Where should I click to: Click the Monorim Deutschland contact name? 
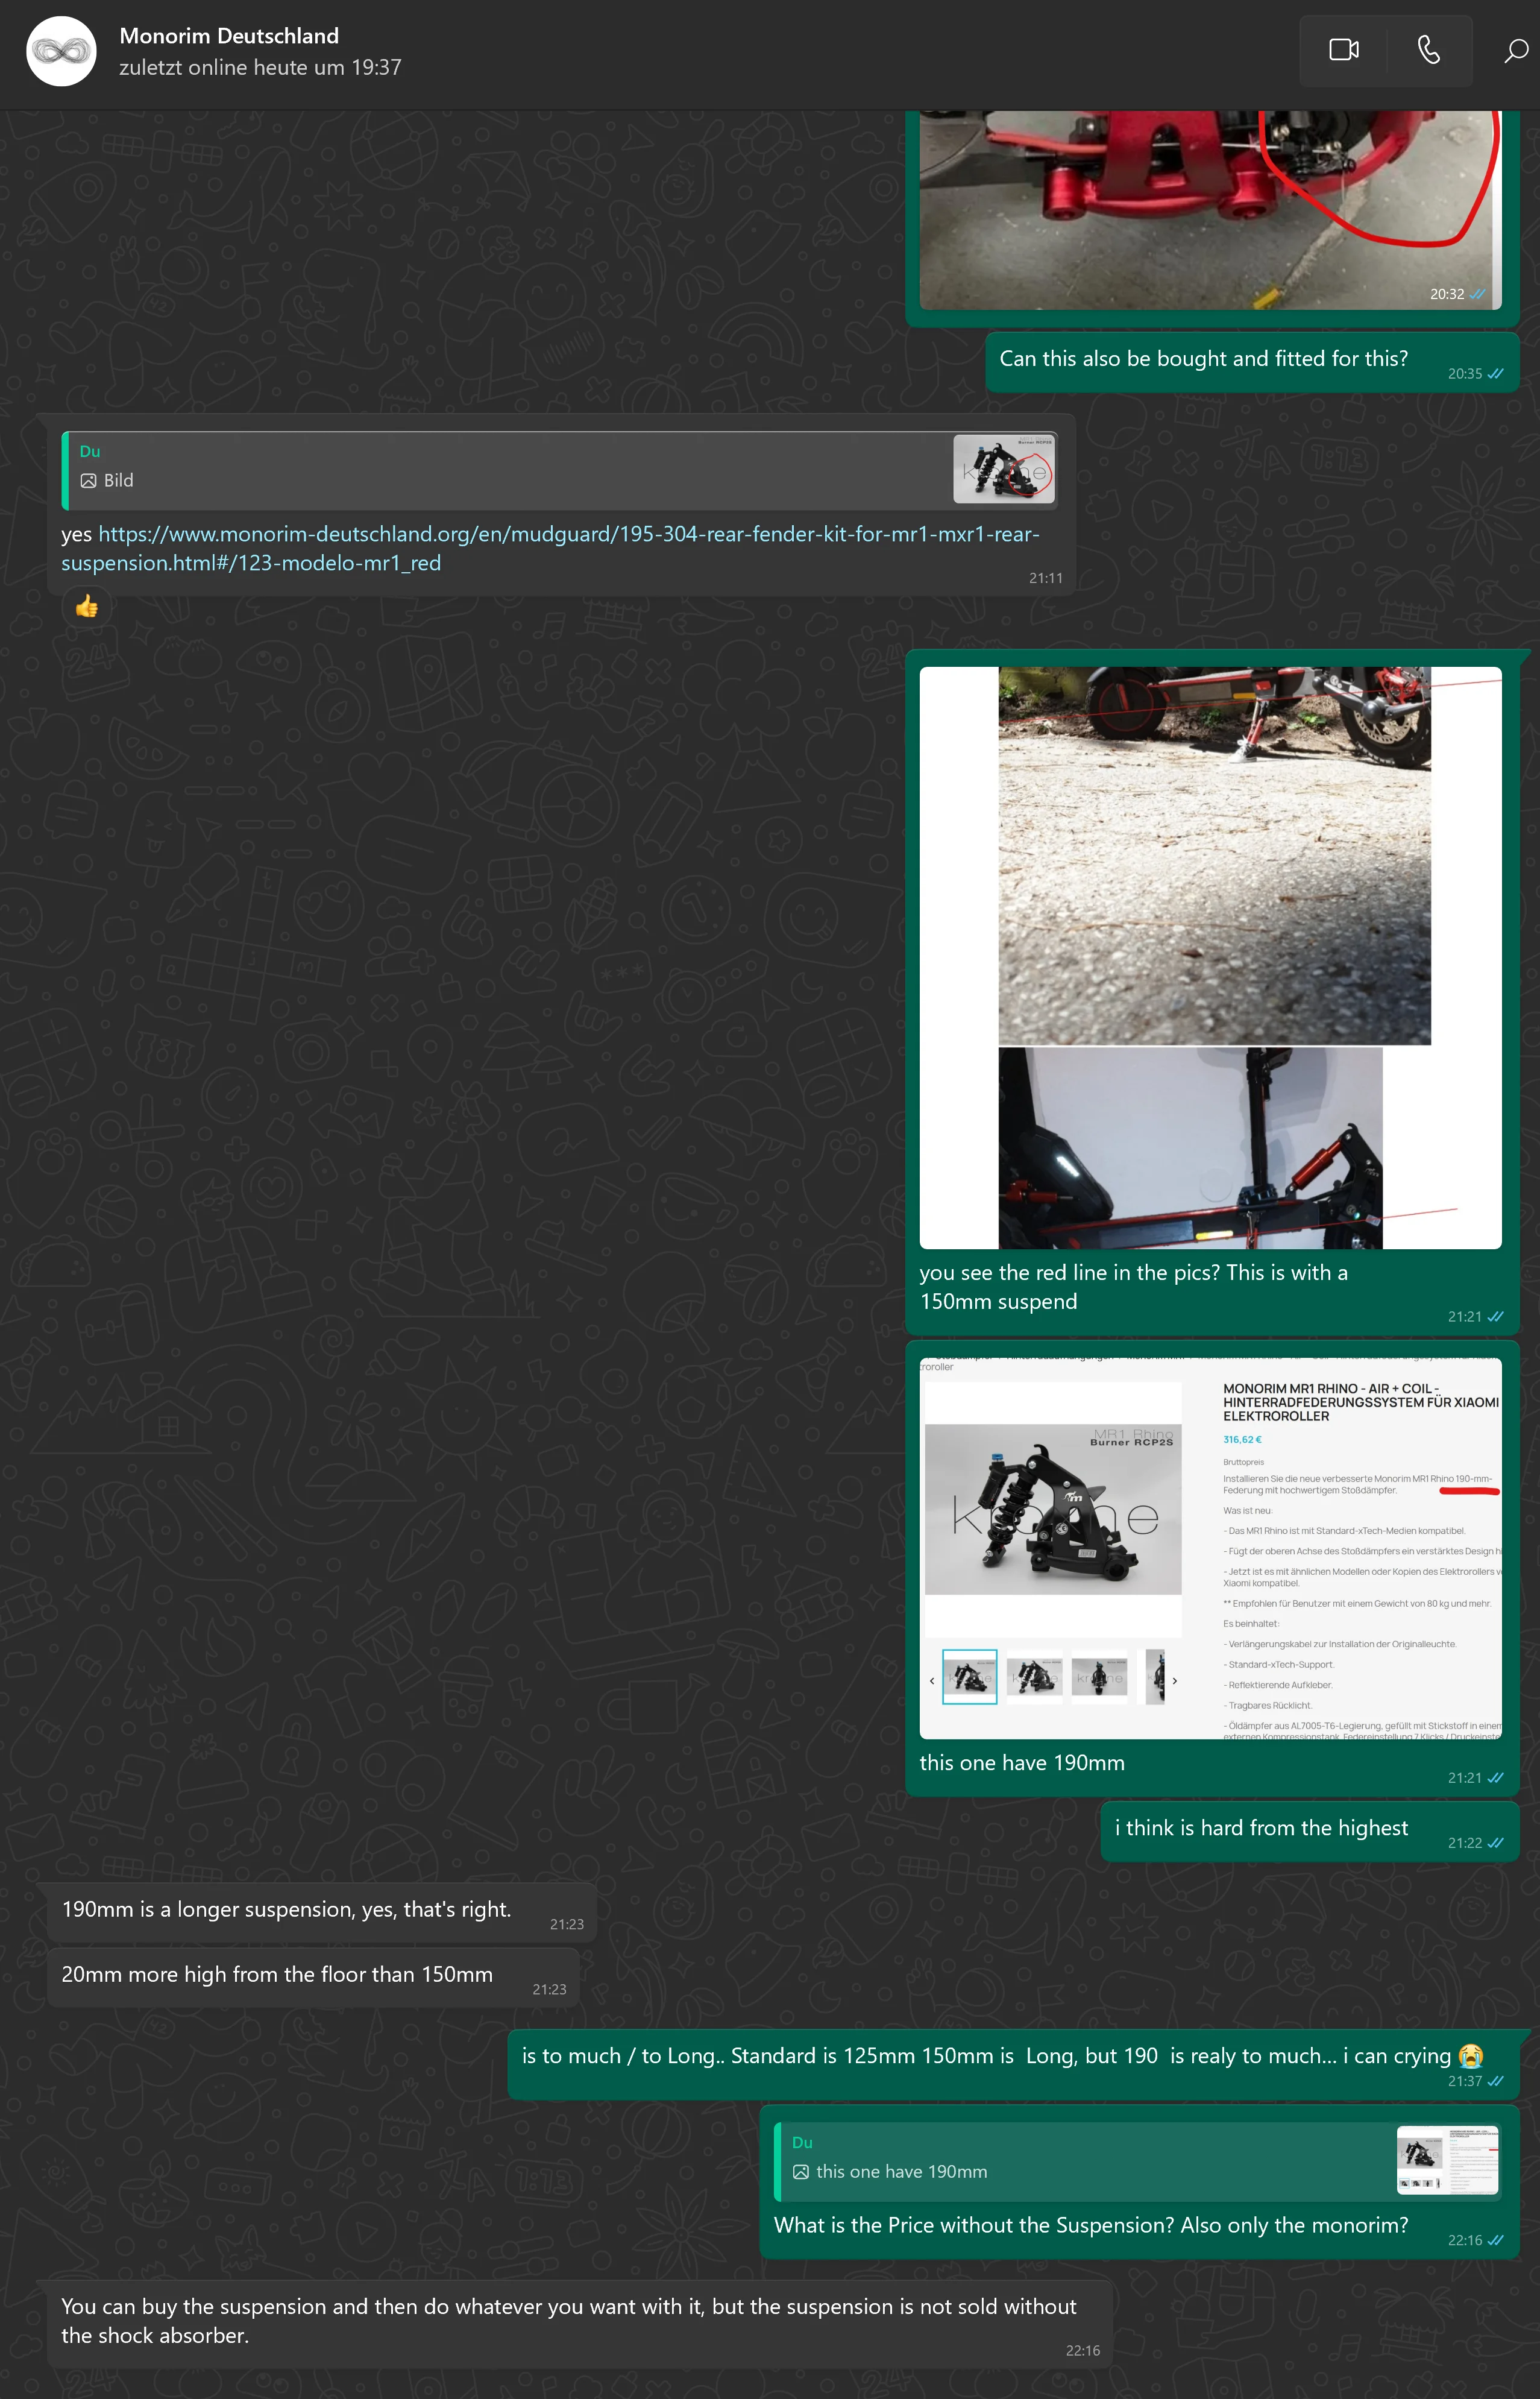[x=229, y=36]
